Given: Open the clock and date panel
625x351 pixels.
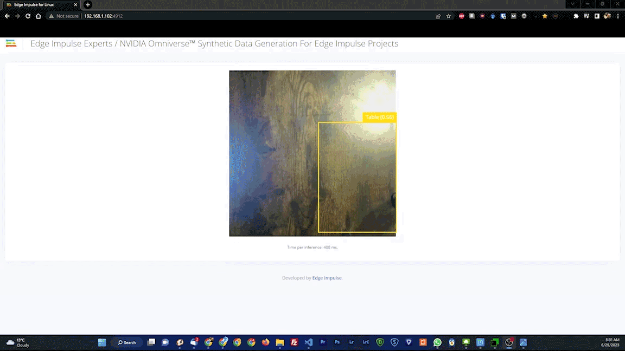Looking at the screenshot, I should coord(610,343).
